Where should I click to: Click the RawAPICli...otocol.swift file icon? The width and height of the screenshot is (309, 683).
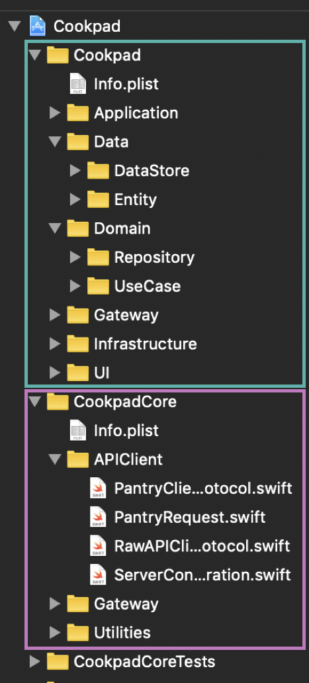(x=98, y=546)
